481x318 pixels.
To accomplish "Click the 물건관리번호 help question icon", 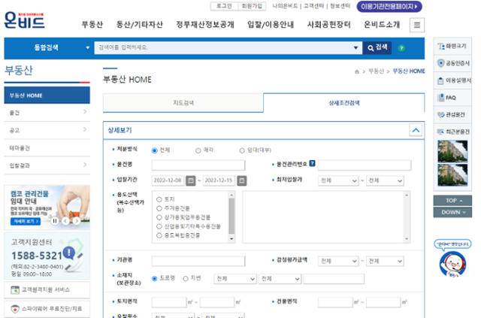I will coord(312,164).
